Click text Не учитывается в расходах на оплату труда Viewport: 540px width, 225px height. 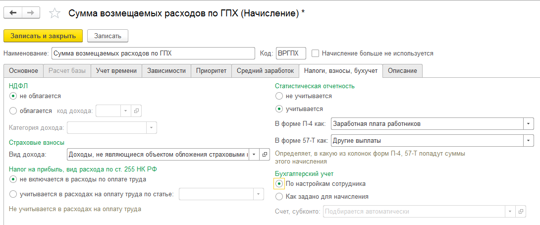pyautogui.click(x=75, y=209)
